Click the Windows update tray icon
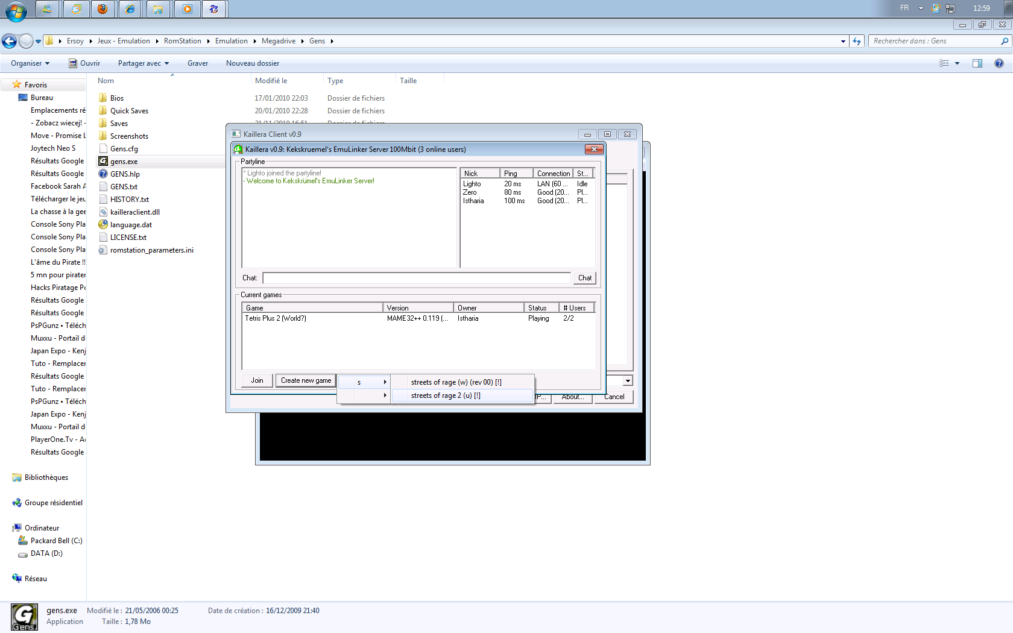This screenshot has height=633, width=1013. point(936,8)
